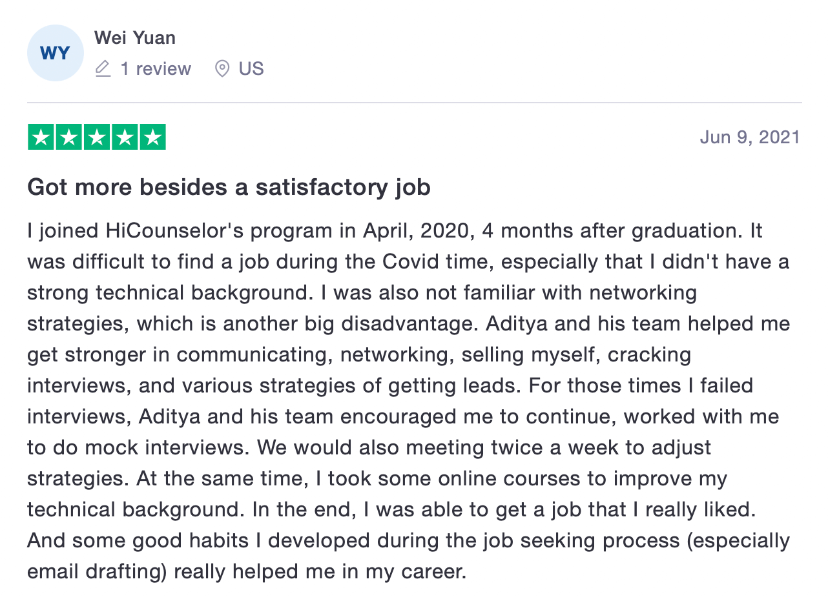Click the 'Jun 9, 2021' review date
The height and width of the screenshot is (599, 828).
(749, 137)
